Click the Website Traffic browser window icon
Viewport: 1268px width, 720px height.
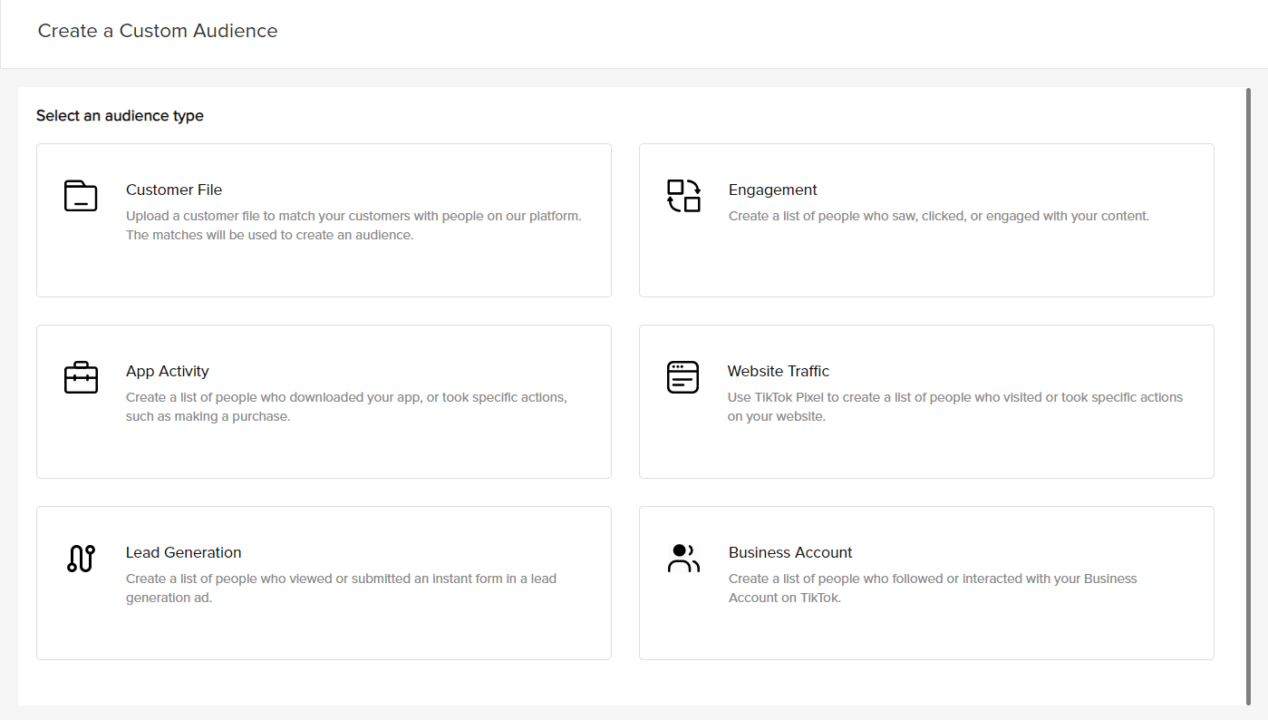[683, 377]
